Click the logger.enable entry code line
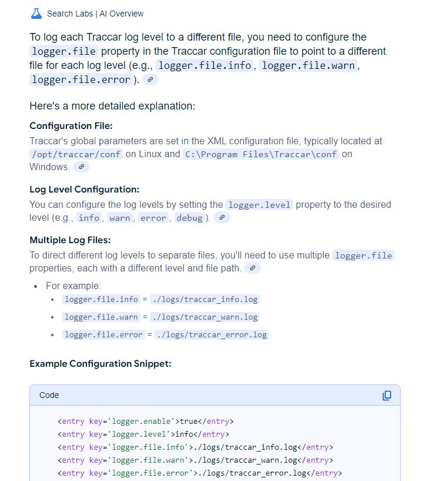Image resolution: width=423 pixels, height=481 pixels. point(146,422)
